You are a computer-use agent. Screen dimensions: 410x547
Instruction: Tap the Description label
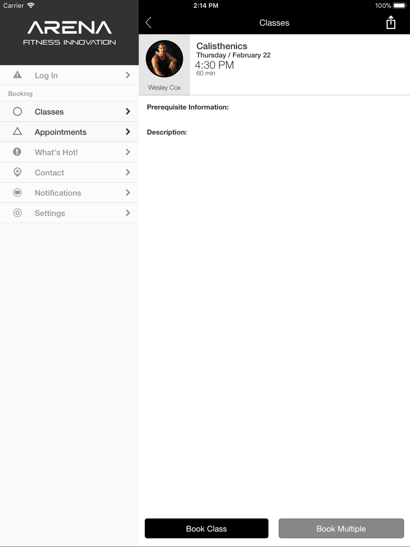[x=167, y=132]
